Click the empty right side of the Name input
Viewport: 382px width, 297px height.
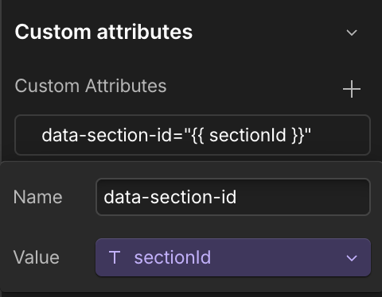point(302,197)
